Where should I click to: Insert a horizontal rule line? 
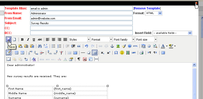[x=83, y=53]
